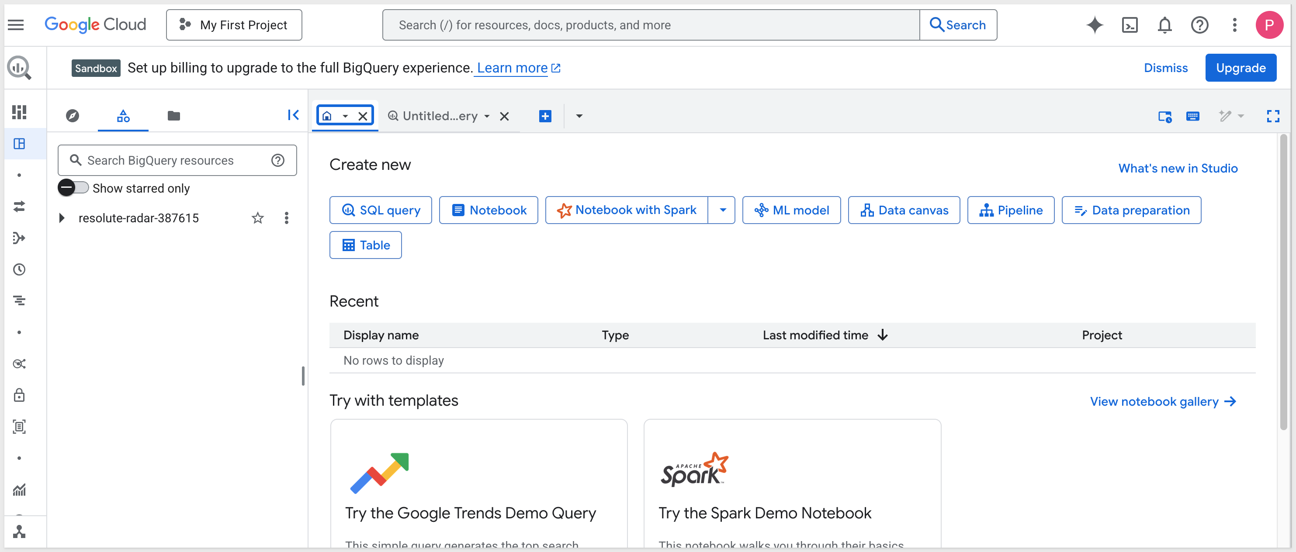The image size is (1296, 552).
Task: Toggle Show starred only switch
Action: (73, 188)
